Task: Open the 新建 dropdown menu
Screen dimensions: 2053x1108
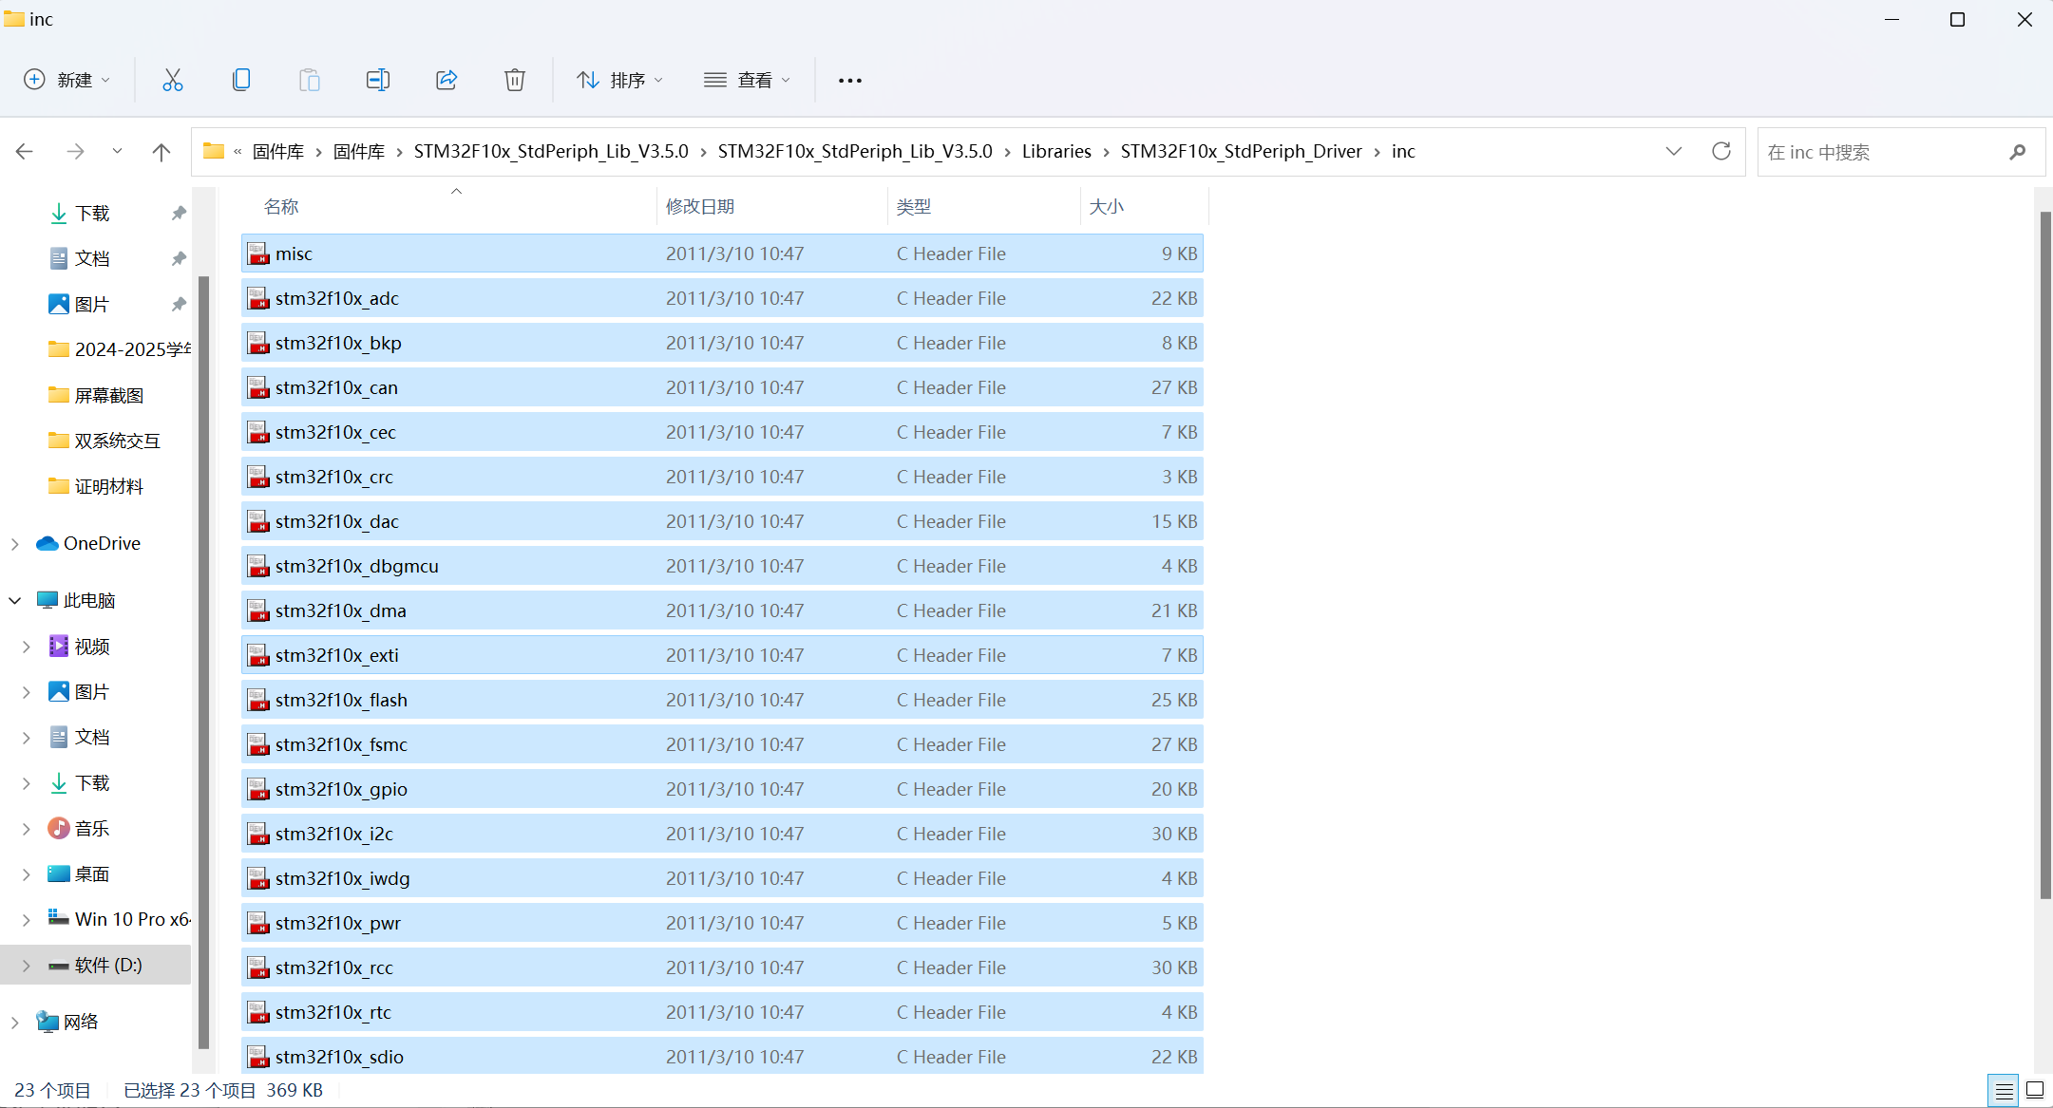Action: click(x=67, y=80)
